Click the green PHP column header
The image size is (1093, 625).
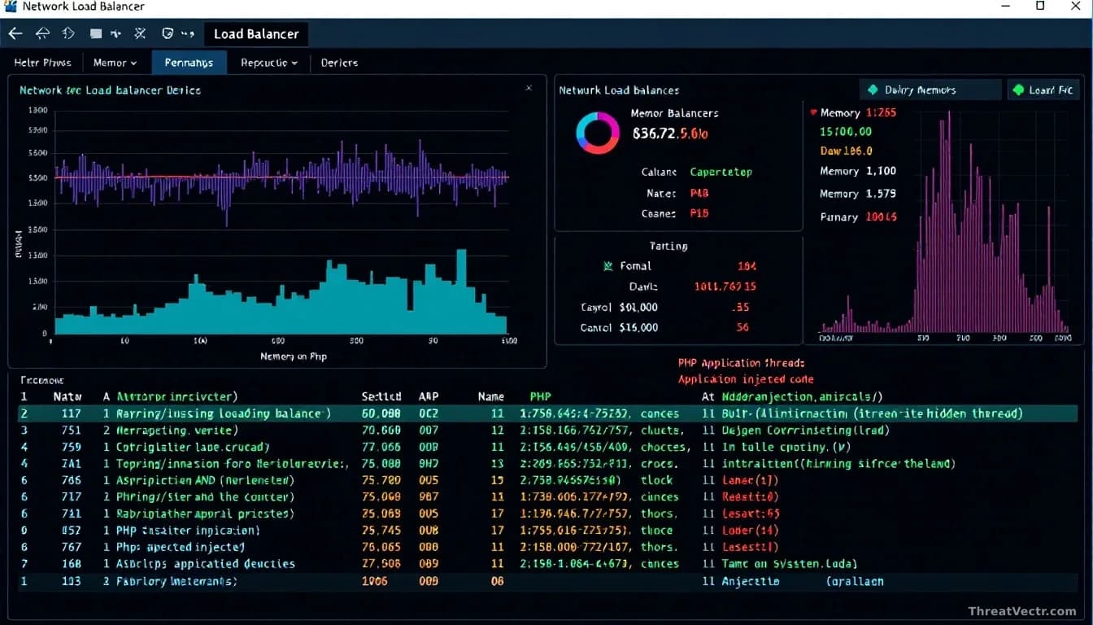(540, 396)
